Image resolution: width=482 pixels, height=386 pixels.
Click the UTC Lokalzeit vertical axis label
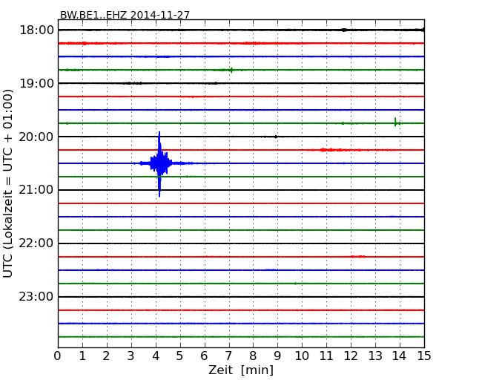(x=8, y=183)
